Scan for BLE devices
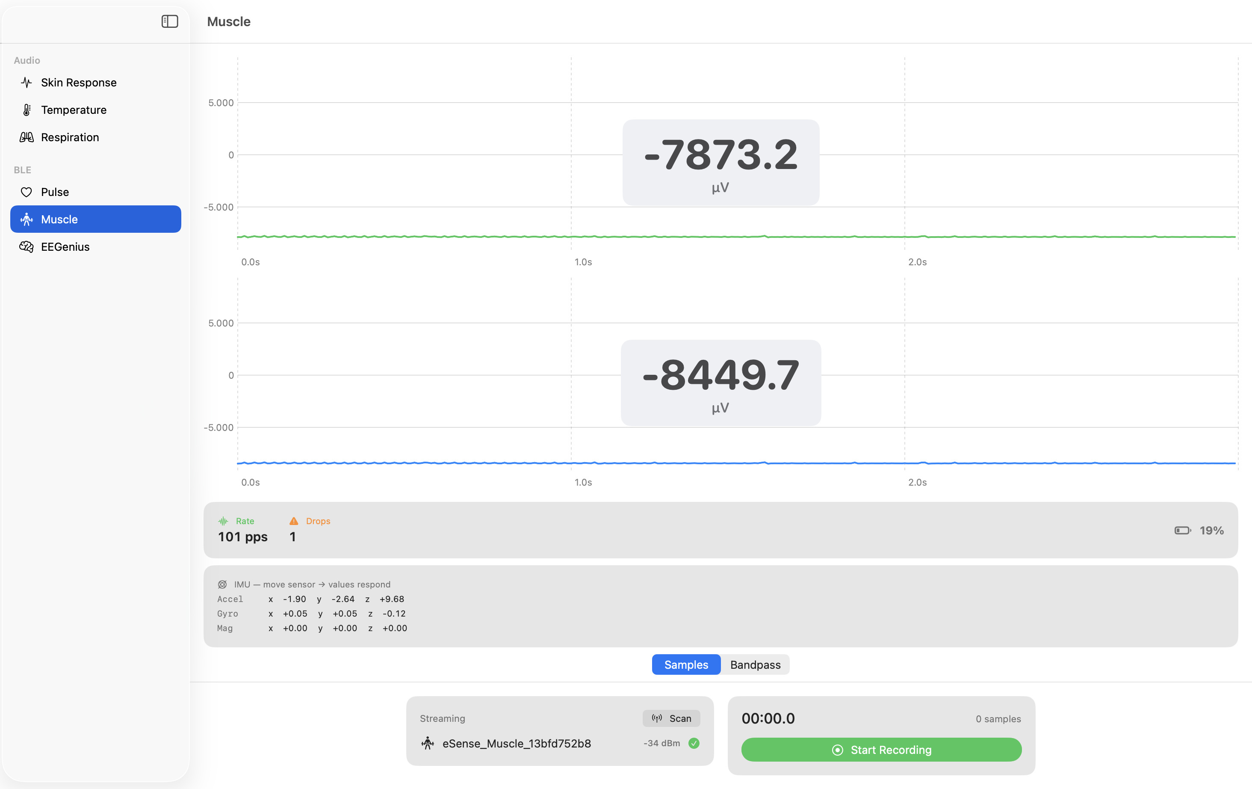 pyautogui.click(x=671, y=718)
